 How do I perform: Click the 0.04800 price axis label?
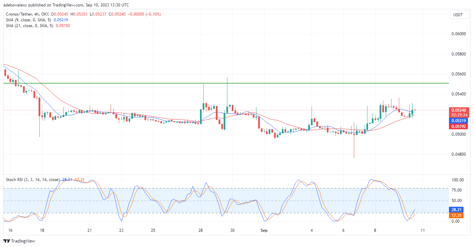[x=459, y=154]
